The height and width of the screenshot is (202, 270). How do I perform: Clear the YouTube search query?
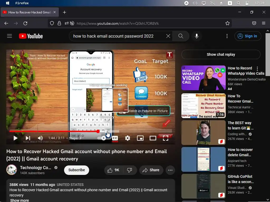coord(168,36)
